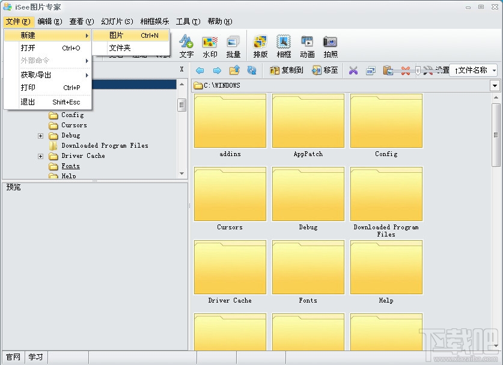Click the back navigation arrow
Viewport: 503px width, 365px height.
[200, 70]
